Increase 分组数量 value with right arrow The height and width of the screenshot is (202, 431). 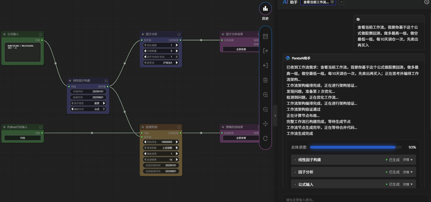pyautogui.click(x=177, y=51)
